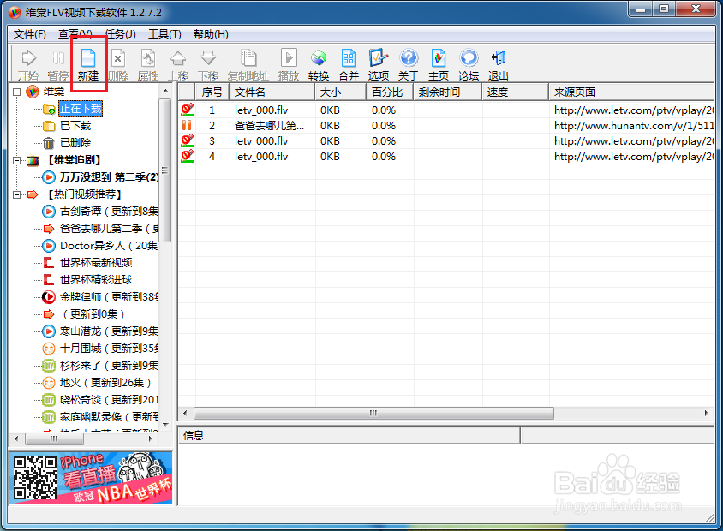Select 家庭幽默录像 tree item
723x531 pixels.
109,417
